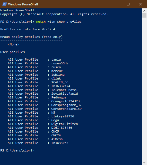Click the "<None>" entry

[14, 44]
